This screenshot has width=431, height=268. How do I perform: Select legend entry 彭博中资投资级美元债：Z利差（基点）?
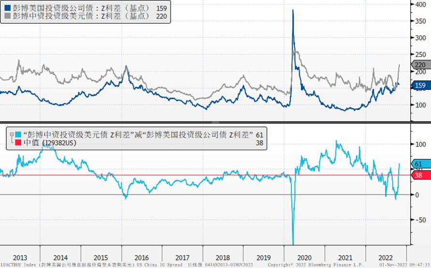click(x=81, y=16)
